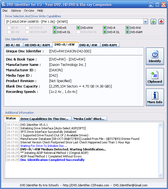
Task: Open the Disc menu
Action: (5, 11)
